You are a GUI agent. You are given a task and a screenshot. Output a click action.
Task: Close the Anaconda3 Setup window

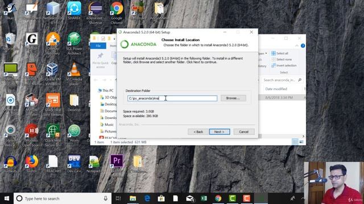click(x=251, y=32)
